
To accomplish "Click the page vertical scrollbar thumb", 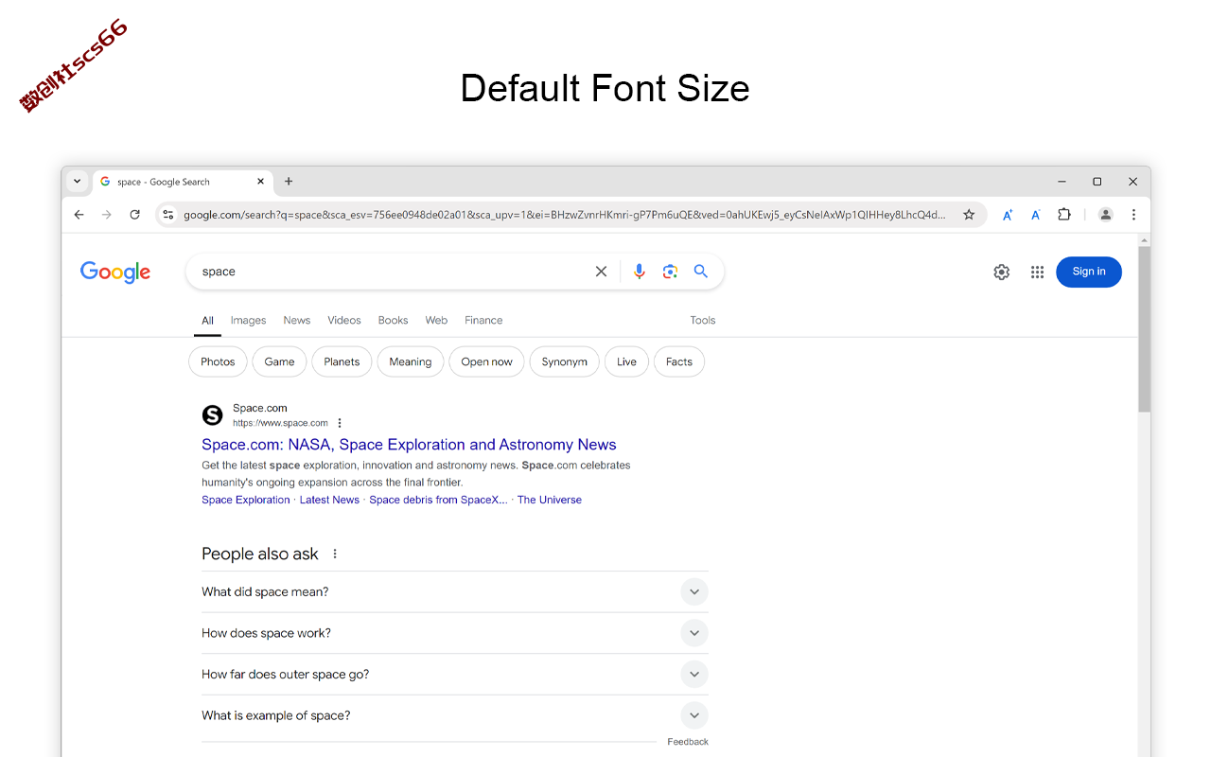I will 1145,329.
